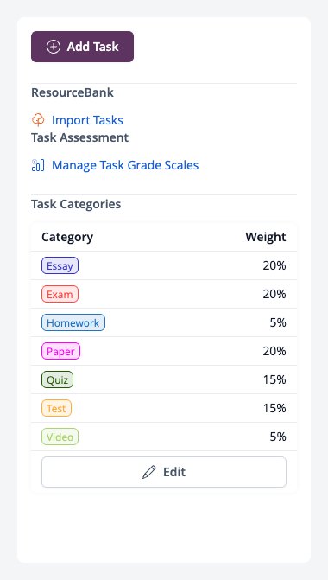Select the blue Homework category tag
328x580 pixels.
tap(73, 322)
